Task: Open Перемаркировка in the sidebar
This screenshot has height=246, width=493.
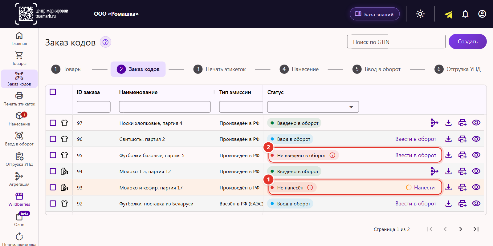Action: [x=19, y=239]
